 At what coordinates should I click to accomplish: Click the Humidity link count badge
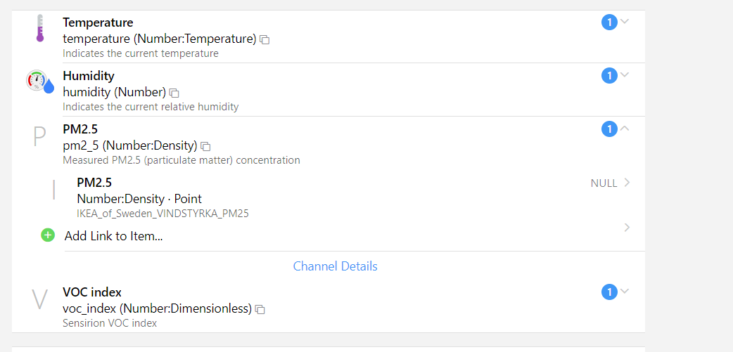[609, 76]
